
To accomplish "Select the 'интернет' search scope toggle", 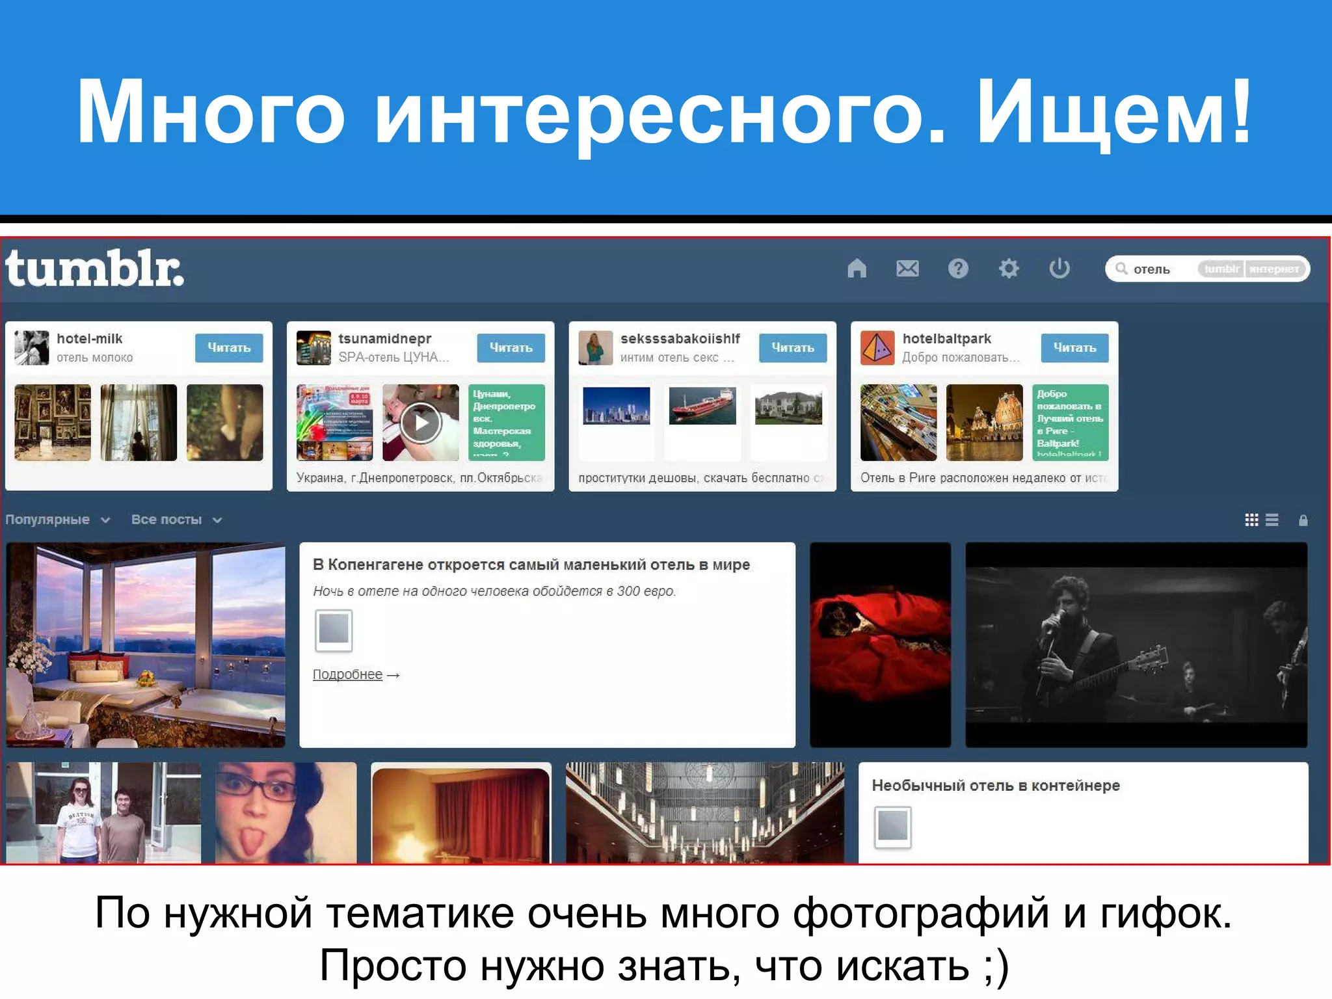I will point(1274,269).
